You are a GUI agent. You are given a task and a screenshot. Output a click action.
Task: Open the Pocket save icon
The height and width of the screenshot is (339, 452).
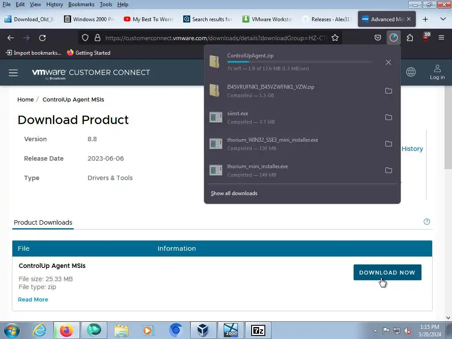click(378, 38)
